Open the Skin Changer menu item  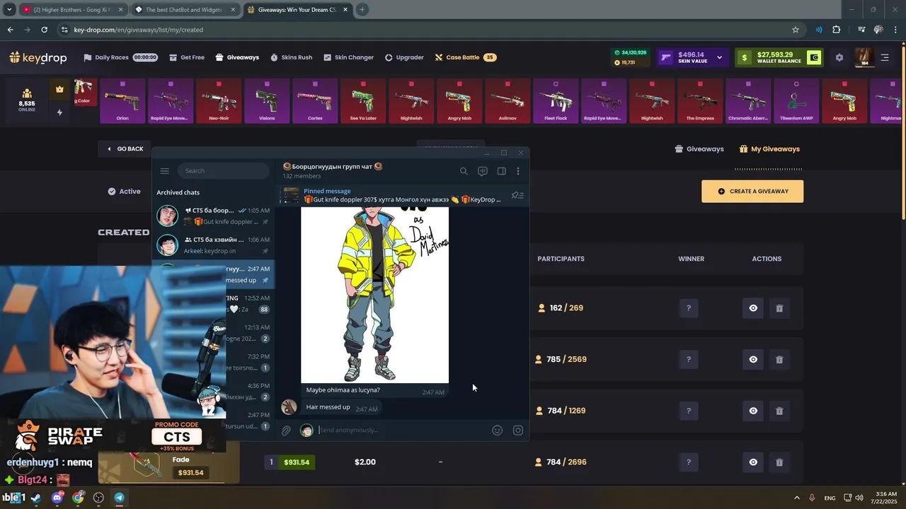pos(348,57)
